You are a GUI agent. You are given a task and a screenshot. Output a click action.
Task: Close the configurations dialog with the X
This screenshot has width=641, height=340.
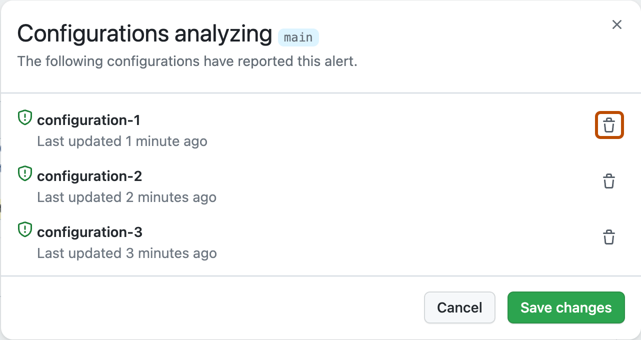pyautogui.click(x=616, y=24)
